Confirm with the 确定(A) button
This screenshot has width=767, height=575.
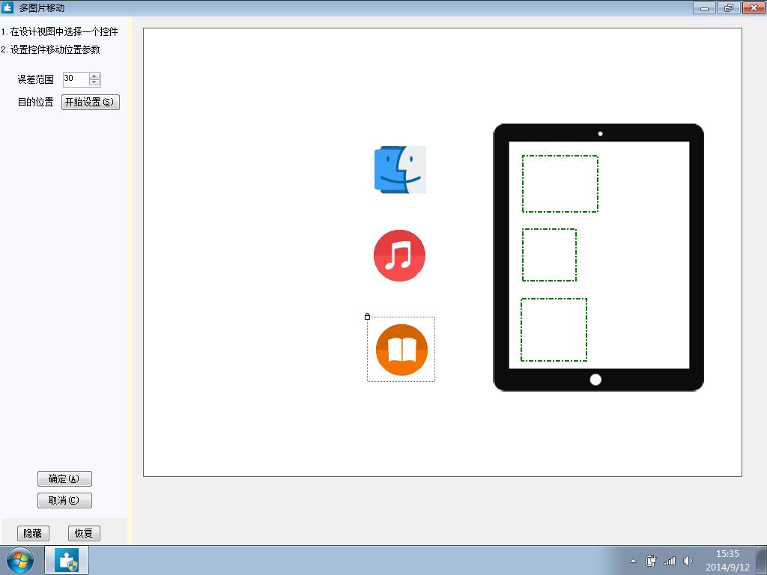64,478
